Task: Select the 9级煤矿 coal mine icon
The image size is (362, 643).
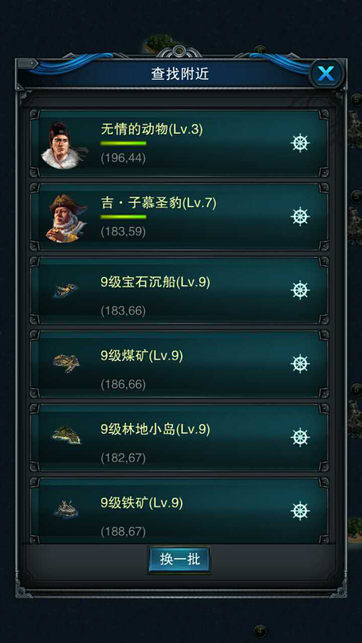Action: coord(66,363)
